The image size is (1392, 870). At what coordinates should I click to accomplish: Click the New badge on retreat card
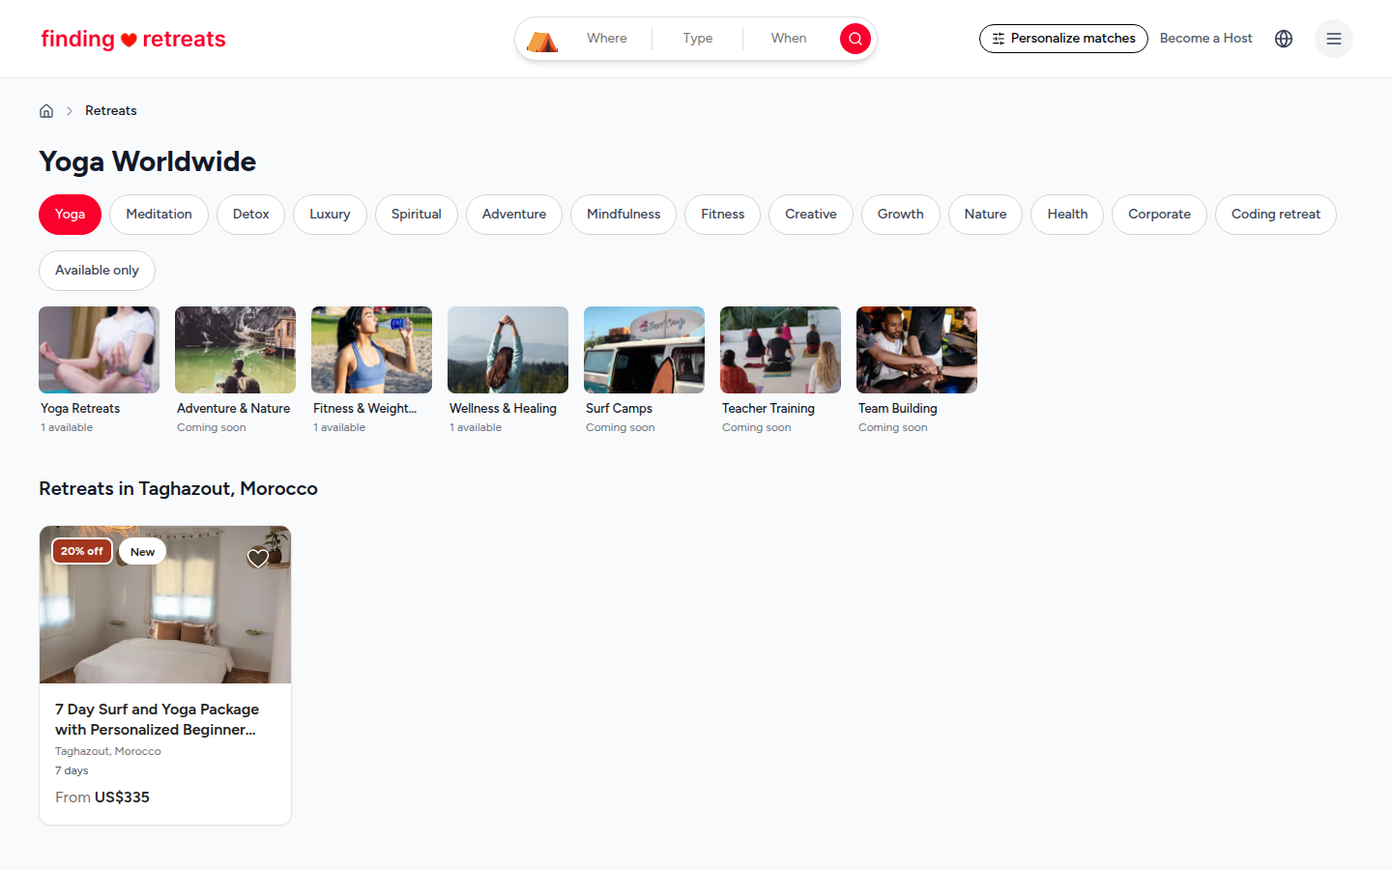142,552
